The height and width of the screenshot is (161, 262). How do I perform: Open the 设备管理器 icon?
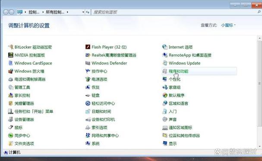[x=11, y=120]
